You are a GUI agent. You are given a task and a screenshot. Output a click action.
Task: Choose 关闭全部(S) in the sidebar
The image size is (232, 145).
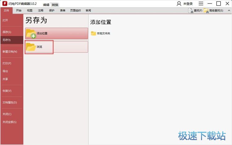click(x=12, y=122)
